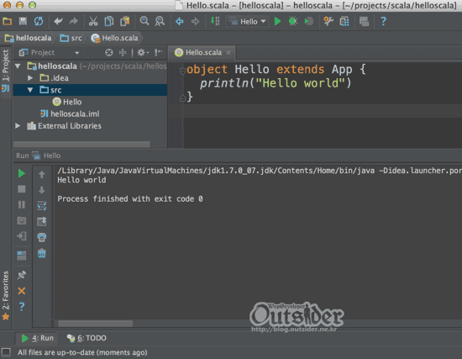Open Project Structure from the toolbar
This screenshot has width=462, height=359.
pyautogui.click(x=344, y=21)
